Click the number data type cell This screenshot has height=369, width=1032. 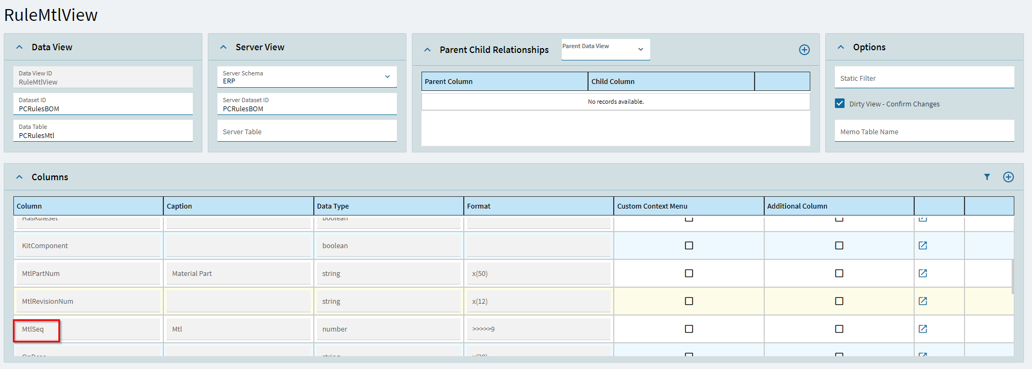(x=389, y=329)
